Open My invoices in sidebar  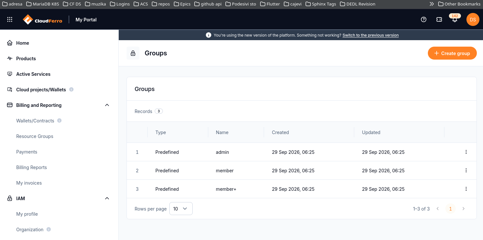pyautogui.click(x=29, y=183)
